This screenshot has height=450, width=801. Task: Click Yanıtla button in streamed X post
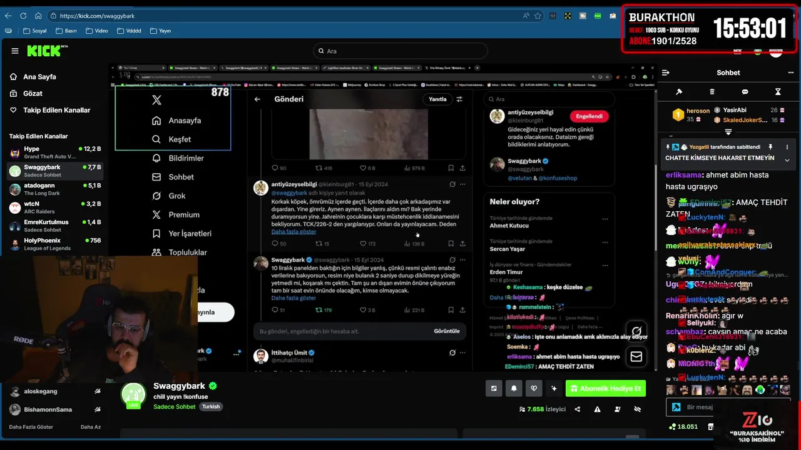[x=437, y=99]
